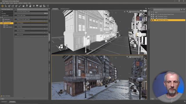This screenshot has height=104, width=186.
Task: Select the Universal tool in the toolbar
Action: [x=2, y=6]
